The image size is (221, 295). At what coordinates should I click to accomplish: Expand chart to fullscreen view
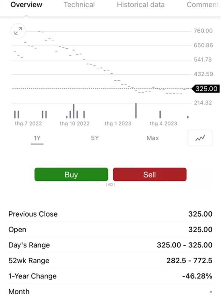pyautogui.click(x=18, y=31)
